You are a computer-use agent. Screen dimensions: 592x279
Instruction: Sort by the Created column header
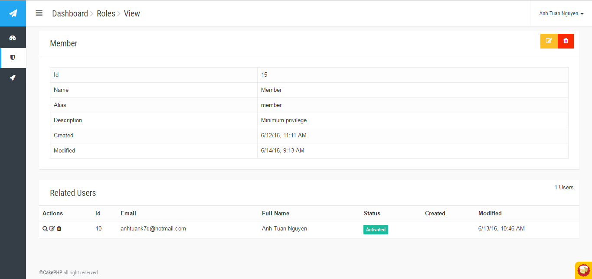coord(435,213)
